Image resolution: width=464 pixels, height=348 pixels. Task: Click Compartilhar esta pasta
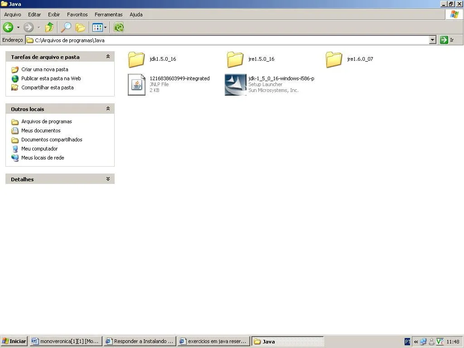tap(47, 87)
